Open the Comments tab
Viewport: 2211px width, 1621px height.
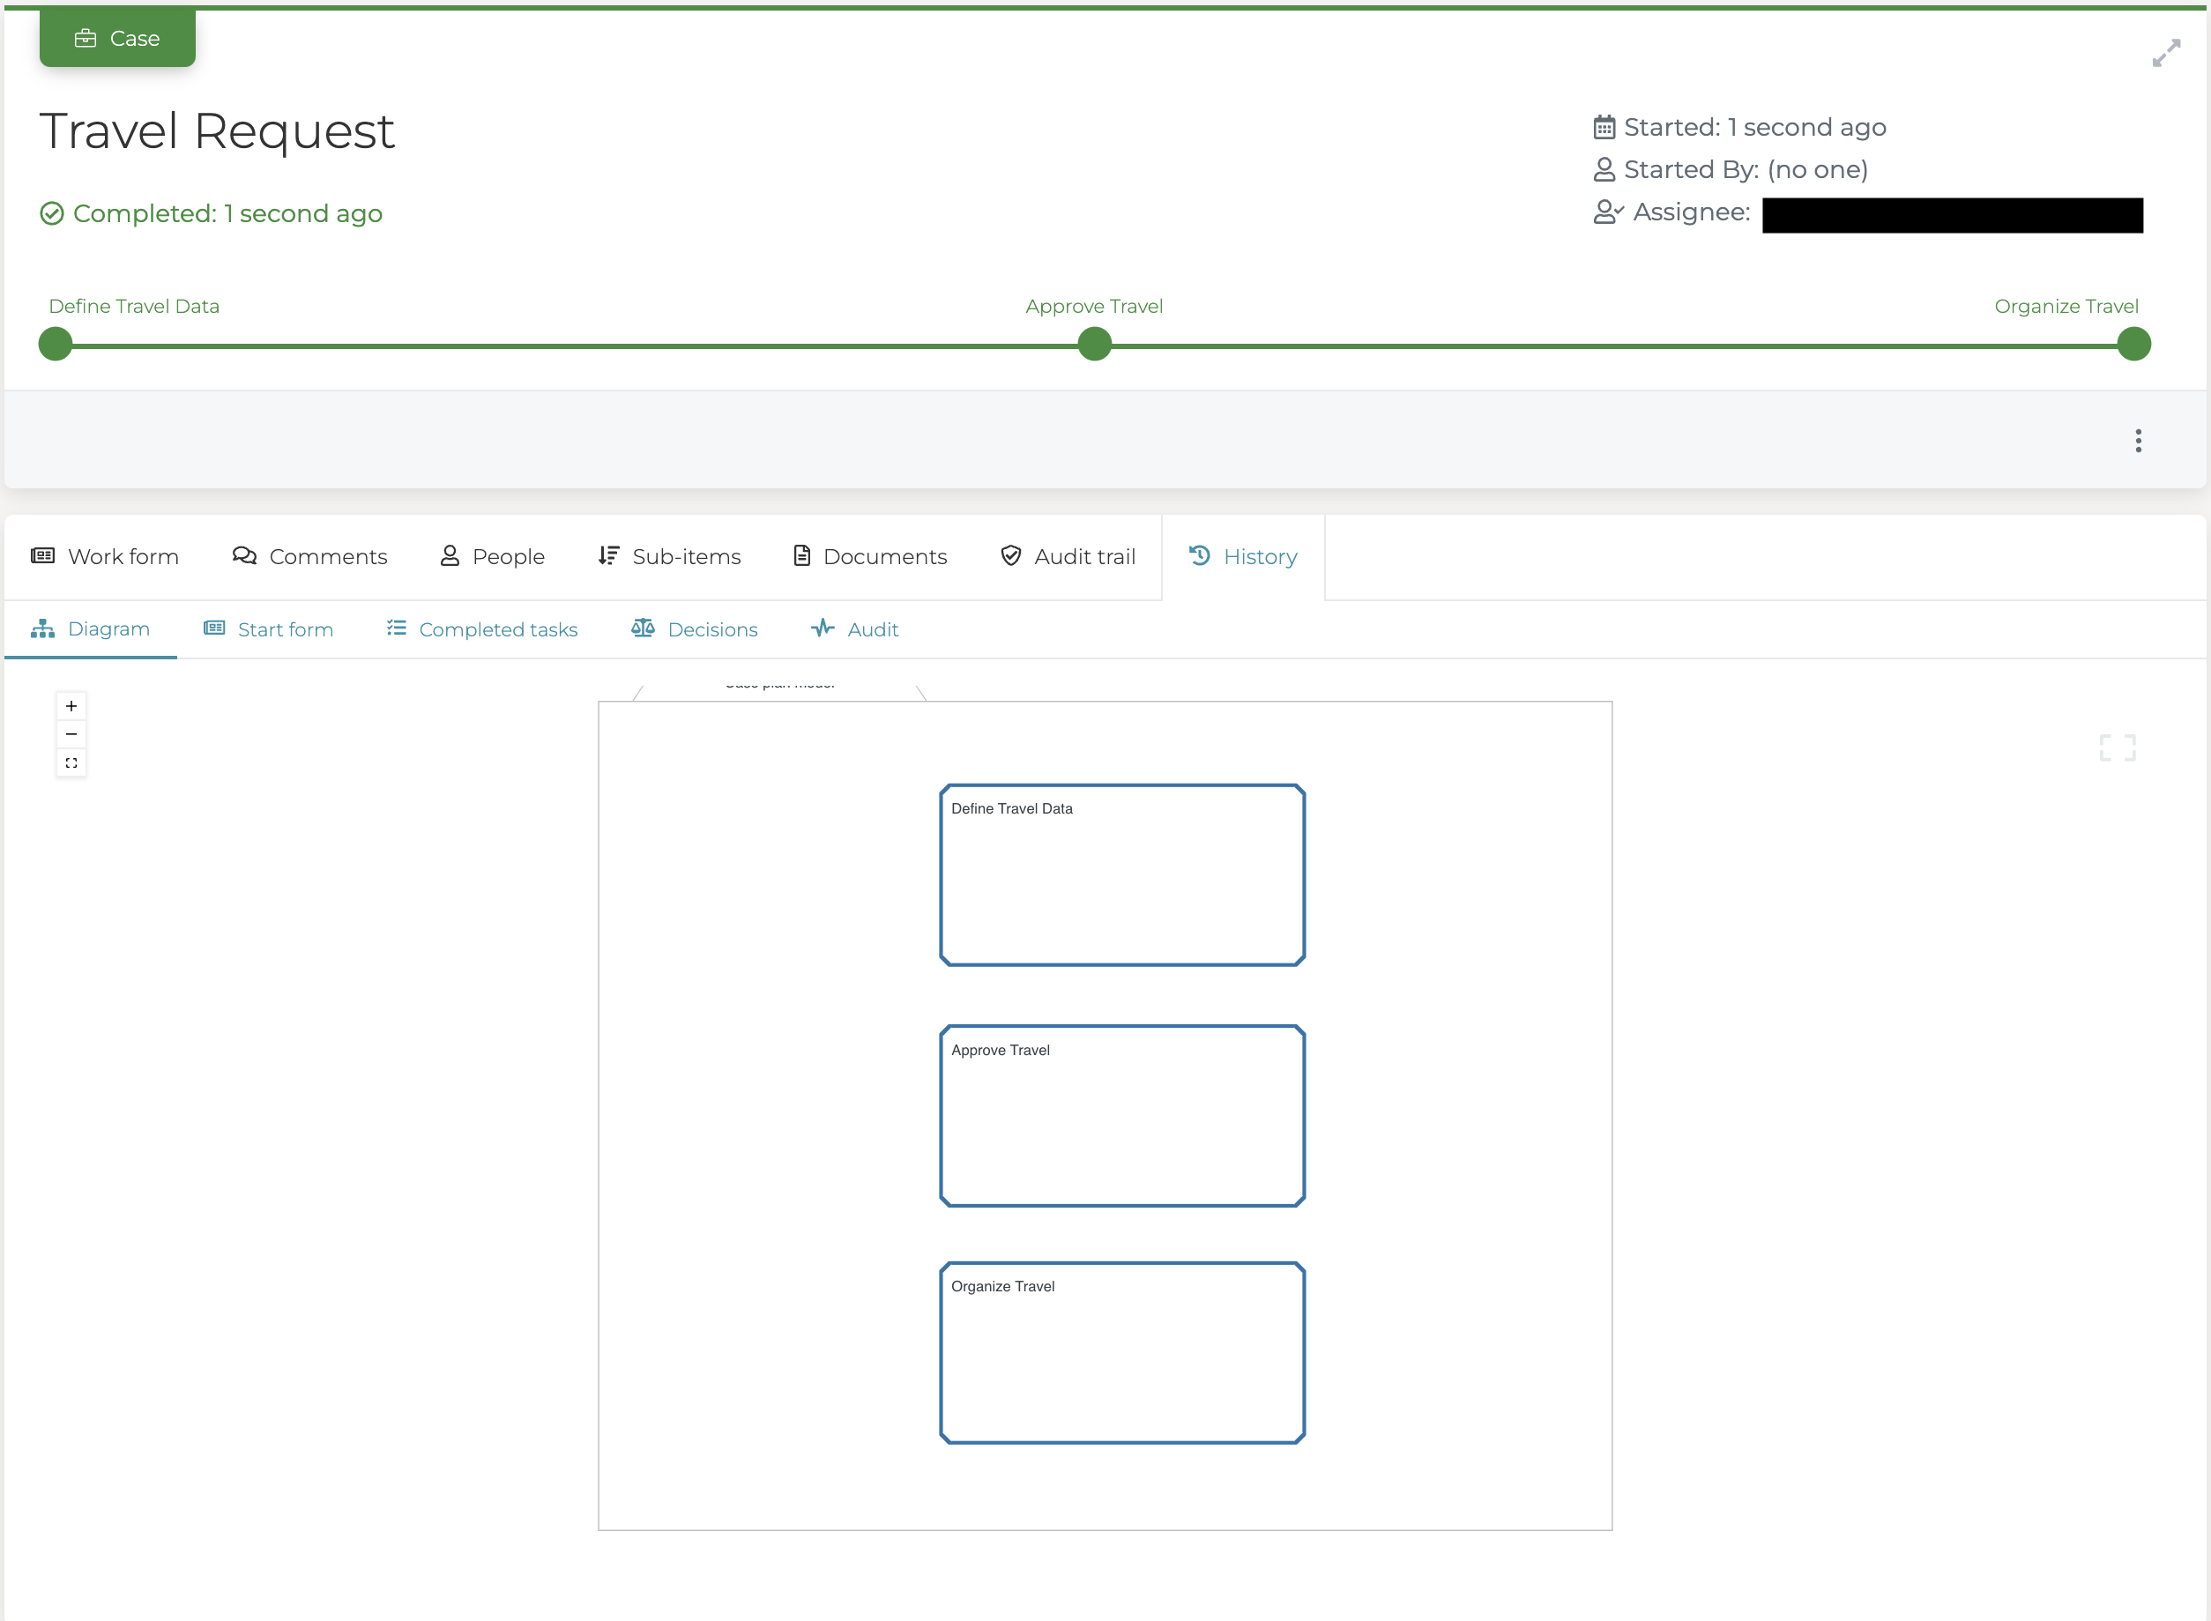310,556
